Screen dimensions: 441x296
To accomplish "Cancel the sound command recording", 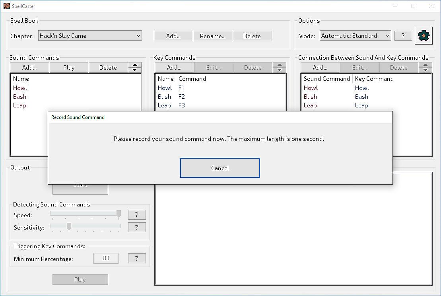I will pos(220,168).
